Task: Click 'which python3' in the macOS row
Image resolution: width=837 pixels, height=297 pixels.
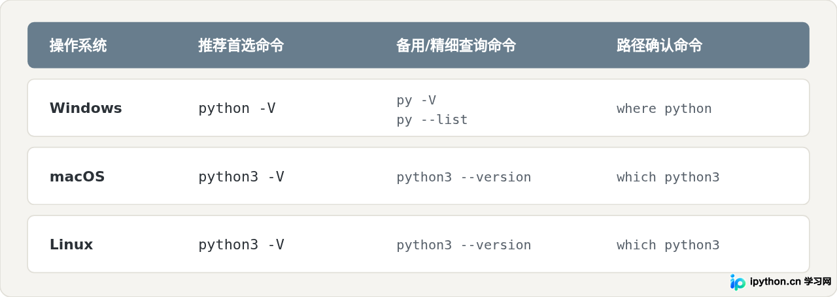Action: coord(668,178)
